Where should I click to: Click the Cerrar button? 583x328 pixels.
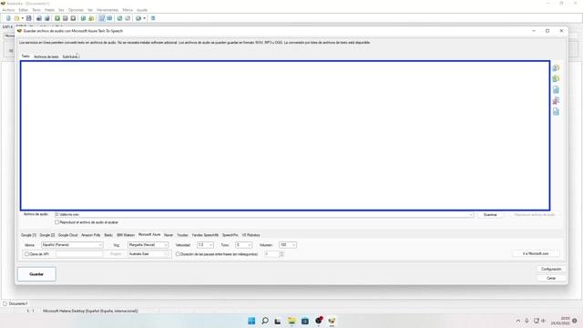[551, 278]
